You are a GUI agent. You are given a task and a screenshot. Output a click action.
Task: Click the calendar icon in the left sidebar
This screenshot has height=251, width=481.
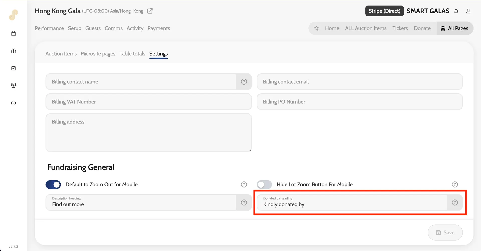14,34
